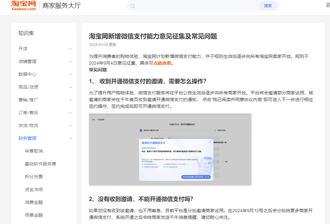Type in the top search field
This screenshot has width=330, height=224.
pos(195,6)
